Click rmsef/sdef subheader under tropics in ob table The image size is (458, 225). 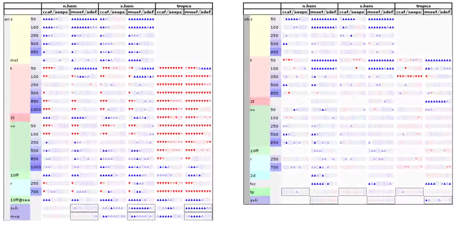click(437, 12)
